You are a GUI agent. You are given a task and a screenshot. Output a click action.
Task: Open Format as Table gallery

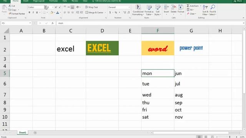149,10
